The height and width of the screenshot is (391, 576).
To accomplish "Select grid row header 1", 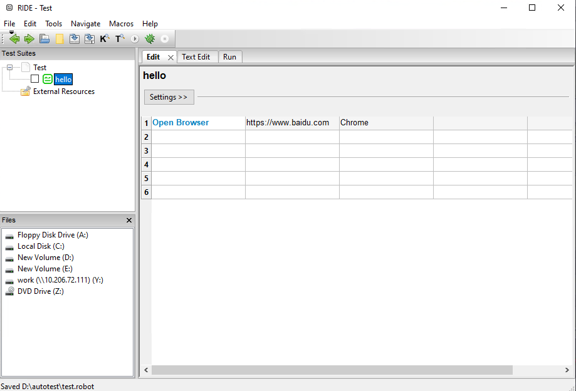I will tap(146, 123).
